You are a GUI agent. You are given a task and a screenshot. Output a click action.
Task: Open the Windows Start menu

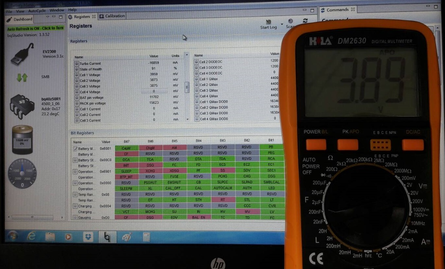[x=12, y=236]
